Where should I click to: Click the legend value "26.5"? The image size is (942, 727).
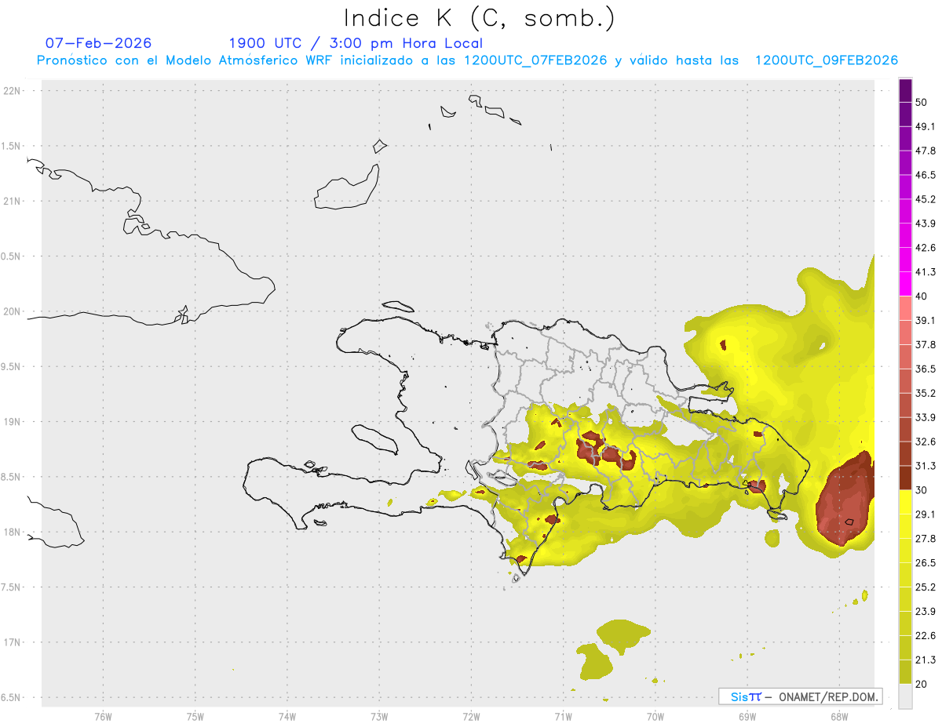tap(926, 563)
